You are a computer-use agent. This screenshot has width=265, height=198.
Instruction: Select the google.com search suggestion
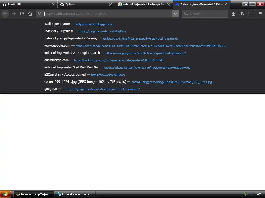132,89
